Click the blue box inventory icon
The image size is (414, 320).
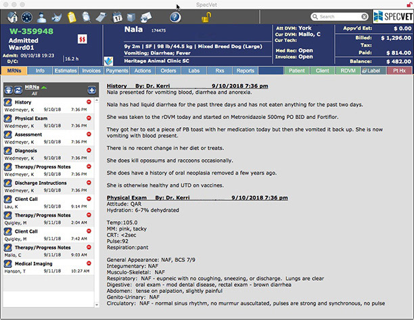tap(131, 18)
